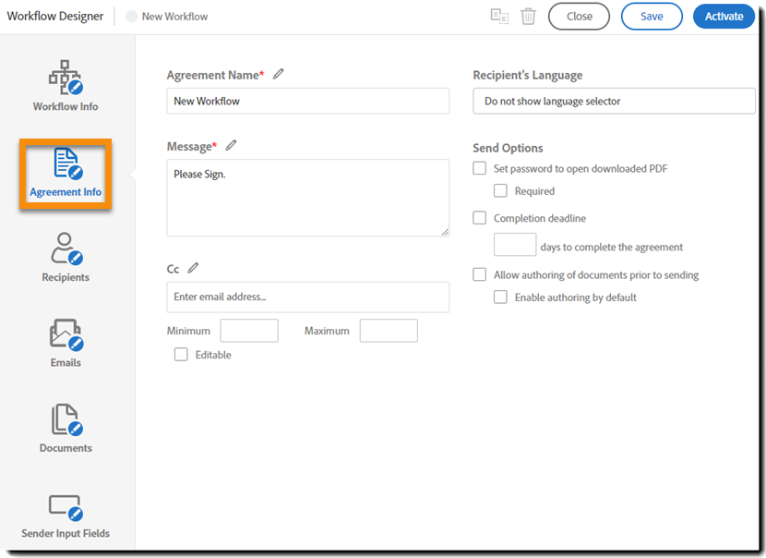Open the Recipients section
Image resolution: width=766 pixels, height=558 pixels.
[x=65, y=256]
